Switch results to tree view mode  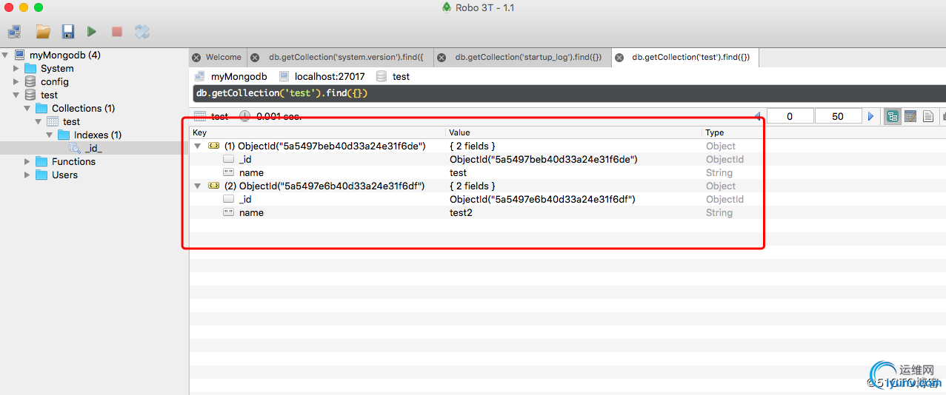(x=893, y=116)
